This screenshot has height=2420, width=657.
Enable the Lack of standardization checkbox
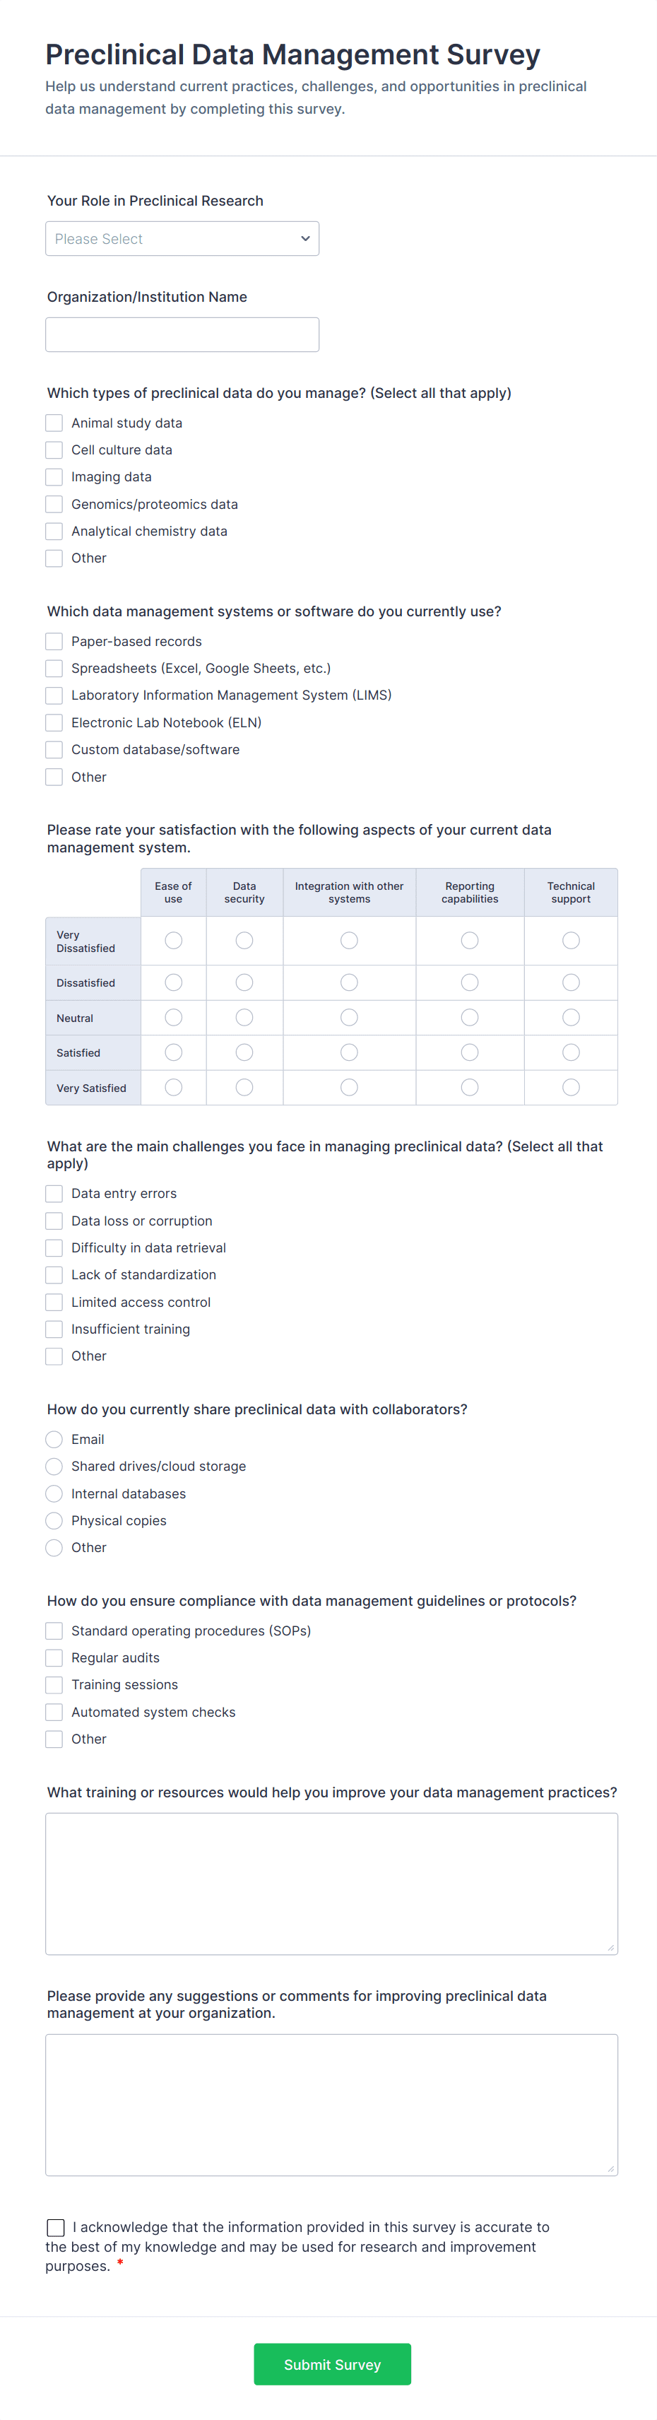point(54,1275)
